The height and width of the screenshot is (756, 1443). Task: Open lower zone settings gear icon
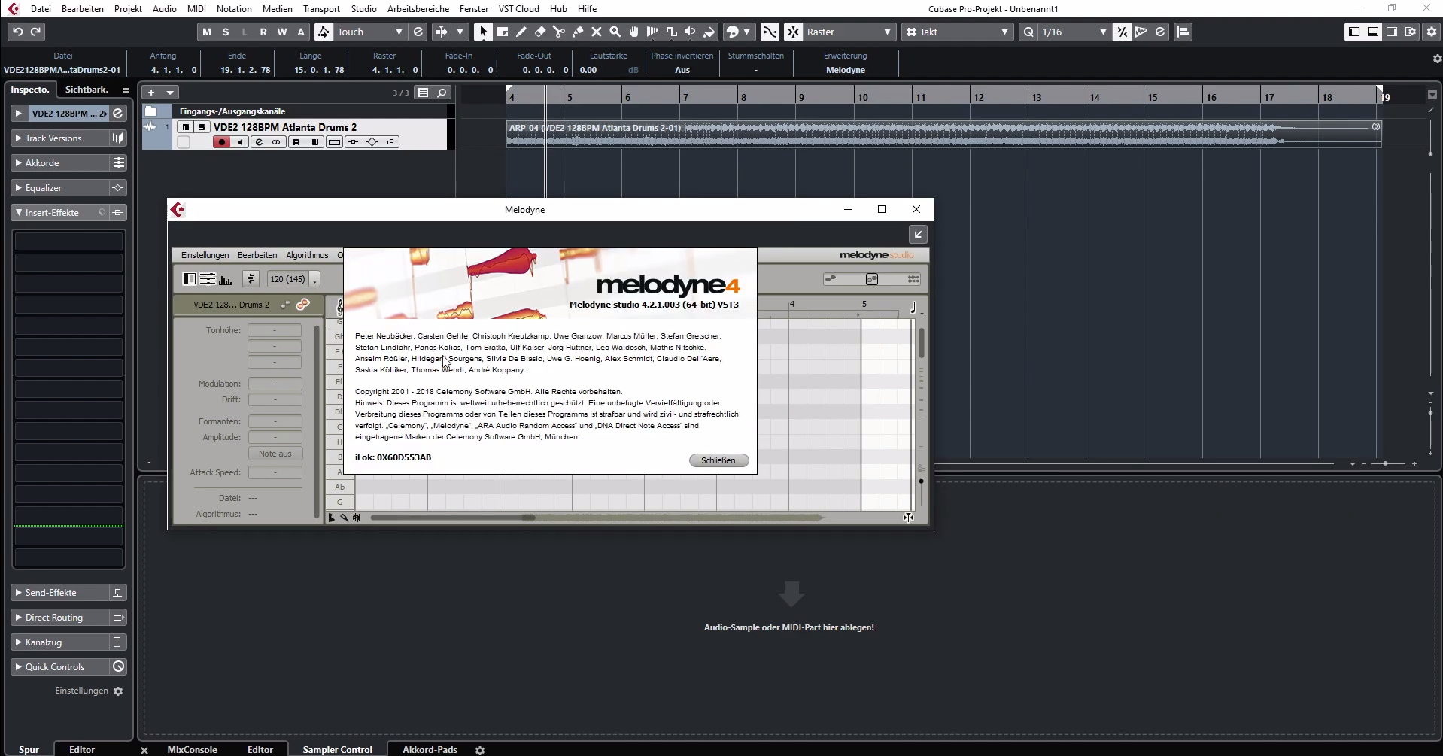(480, 750)
